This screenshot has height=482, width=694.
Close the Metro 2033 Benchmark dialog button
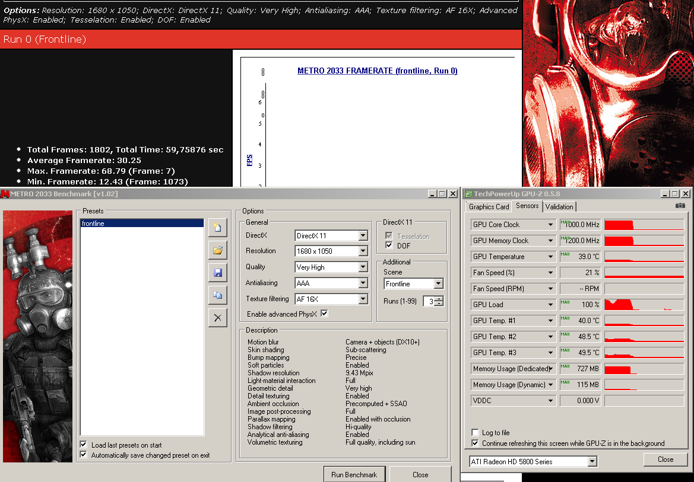pos(420,474)
